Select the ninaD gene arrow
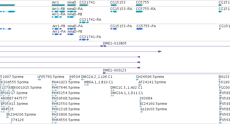The image size is (230, 124). coord(72,5)
